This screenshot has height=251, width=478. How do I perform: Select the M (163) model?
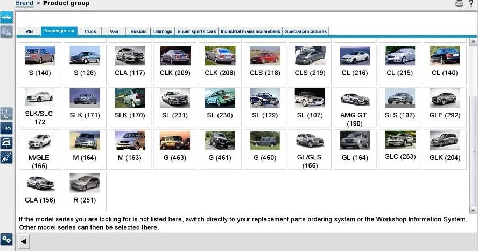(x=130, y=149)
